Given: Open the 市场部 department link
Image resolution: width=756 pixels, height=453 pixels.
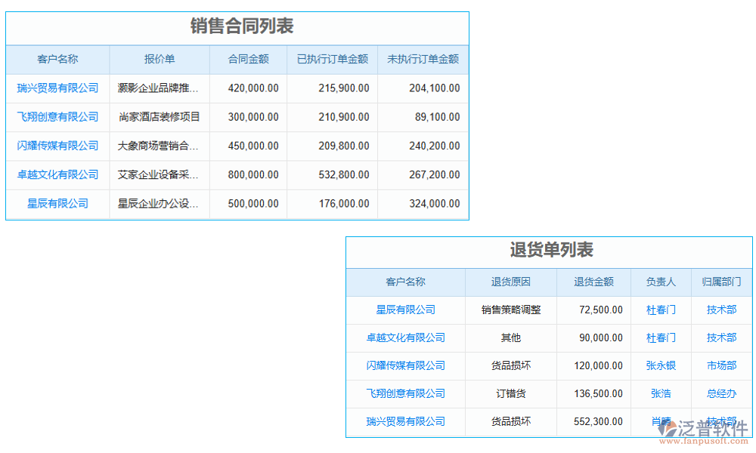Looking at the screenshot, I should [x=721, y=366].
